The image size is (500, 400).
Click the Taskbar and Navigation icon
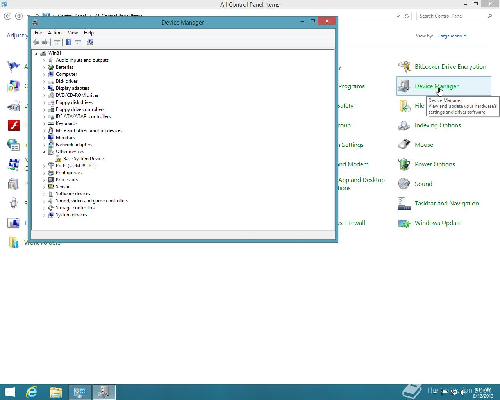coord(404,204)
